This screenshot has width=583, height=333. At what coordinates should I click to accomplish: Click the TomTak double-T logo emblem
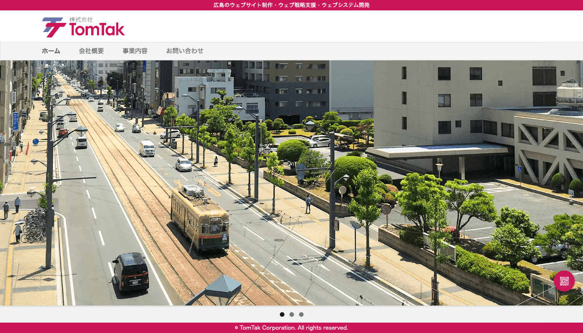(54, 27)
